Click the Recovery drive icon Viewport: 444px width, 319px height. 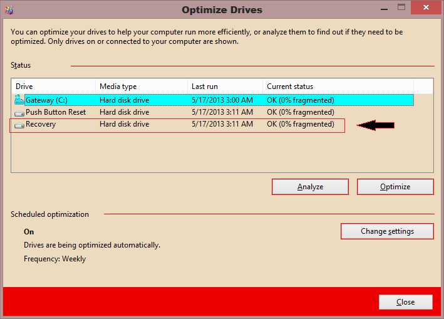19,125
